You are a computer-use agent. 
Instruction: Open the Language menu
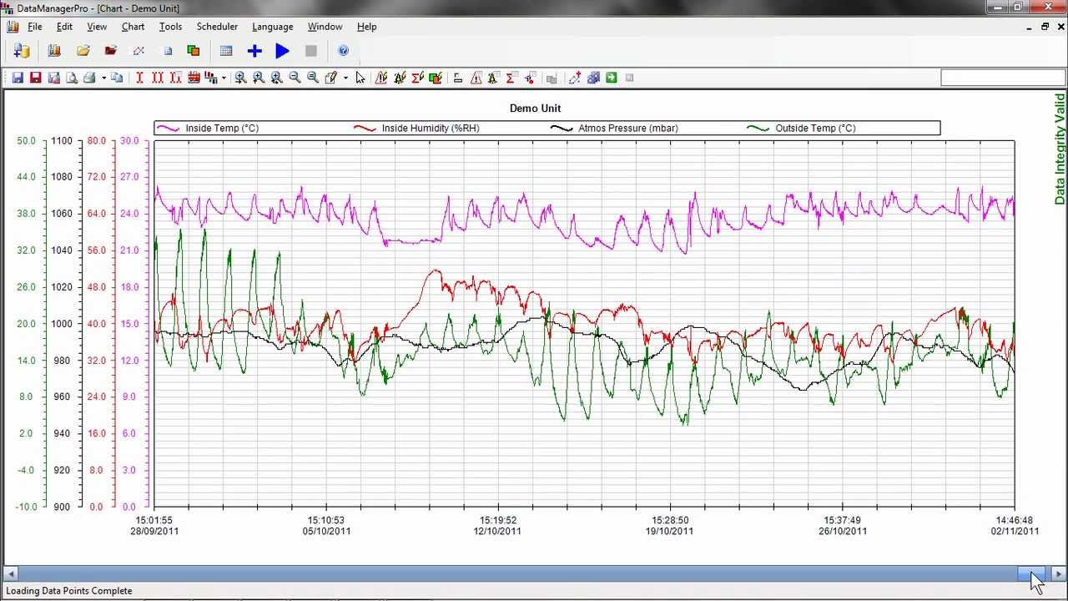point(273,27)
